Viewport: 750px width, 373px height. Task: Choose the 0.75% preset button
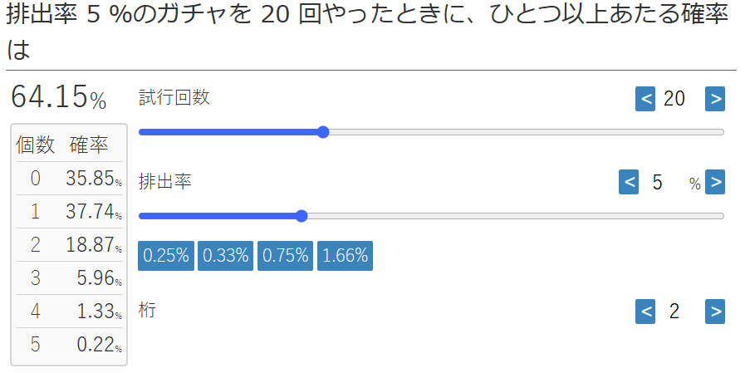[x=285, y=256]
